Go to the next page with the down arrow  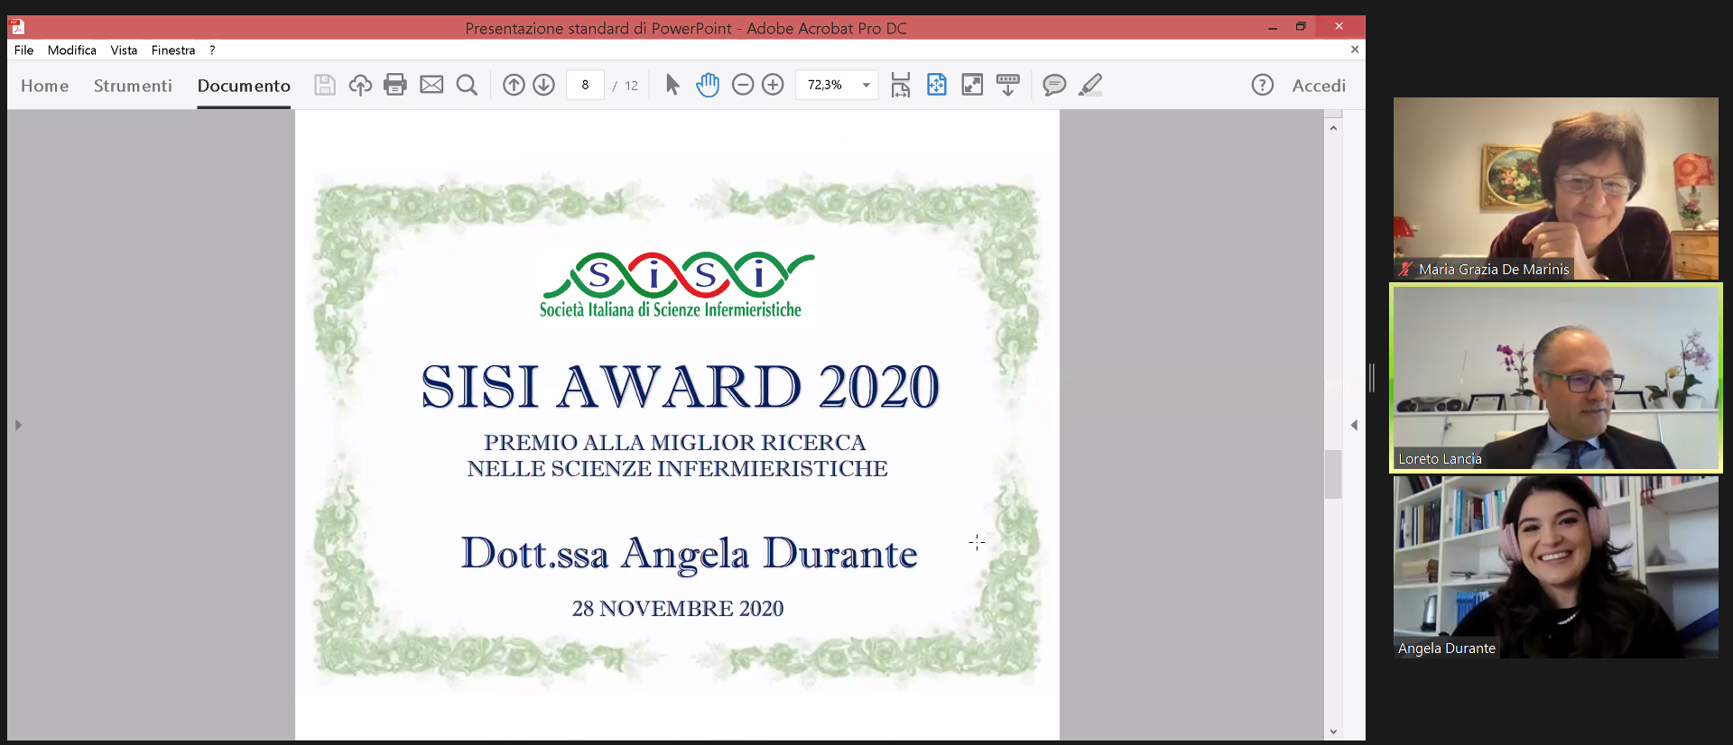tap(543, 85)
